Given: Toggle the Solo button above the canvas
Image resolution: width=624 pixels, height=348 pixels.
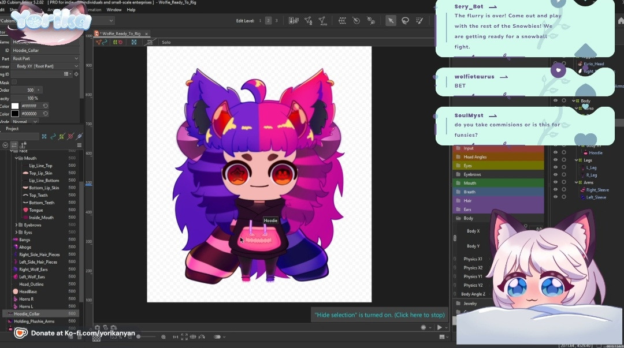Looking at the screenshot, I should [166, 42].
